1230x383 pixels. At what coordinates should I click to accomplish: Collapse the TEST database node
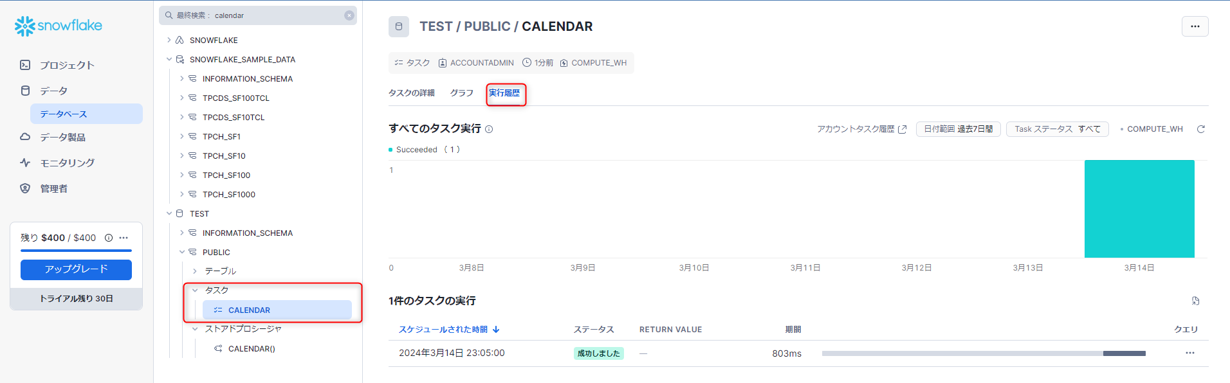tap(169, 213)
